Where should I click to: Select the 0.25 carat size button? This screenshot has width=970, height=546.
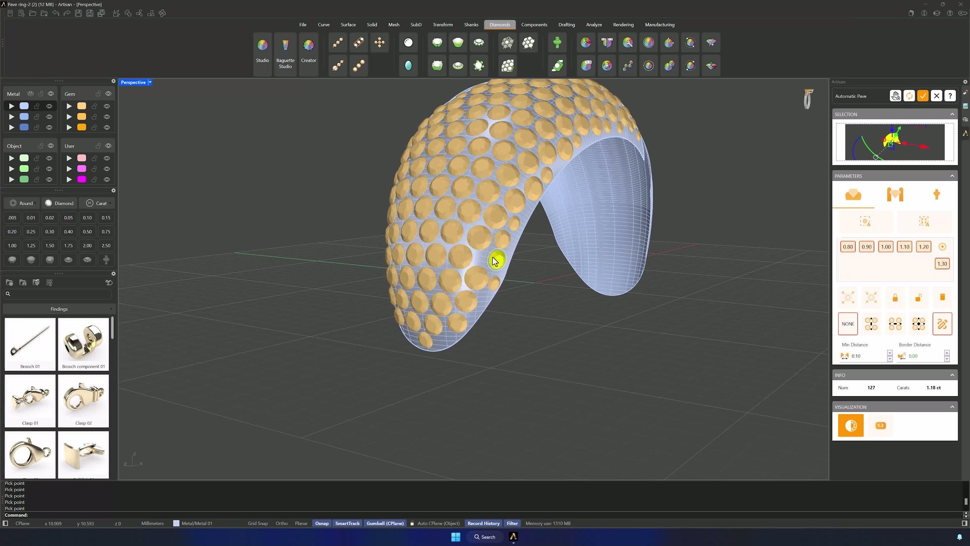(31, 232)
